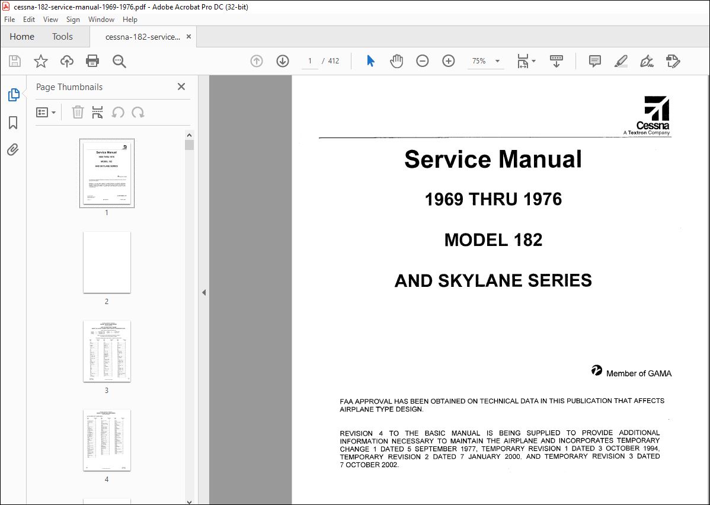Image resolution: width=710 pixels, height=505 pixels.
Task: Select page 1 thumbnail
Action: point(107,174)
